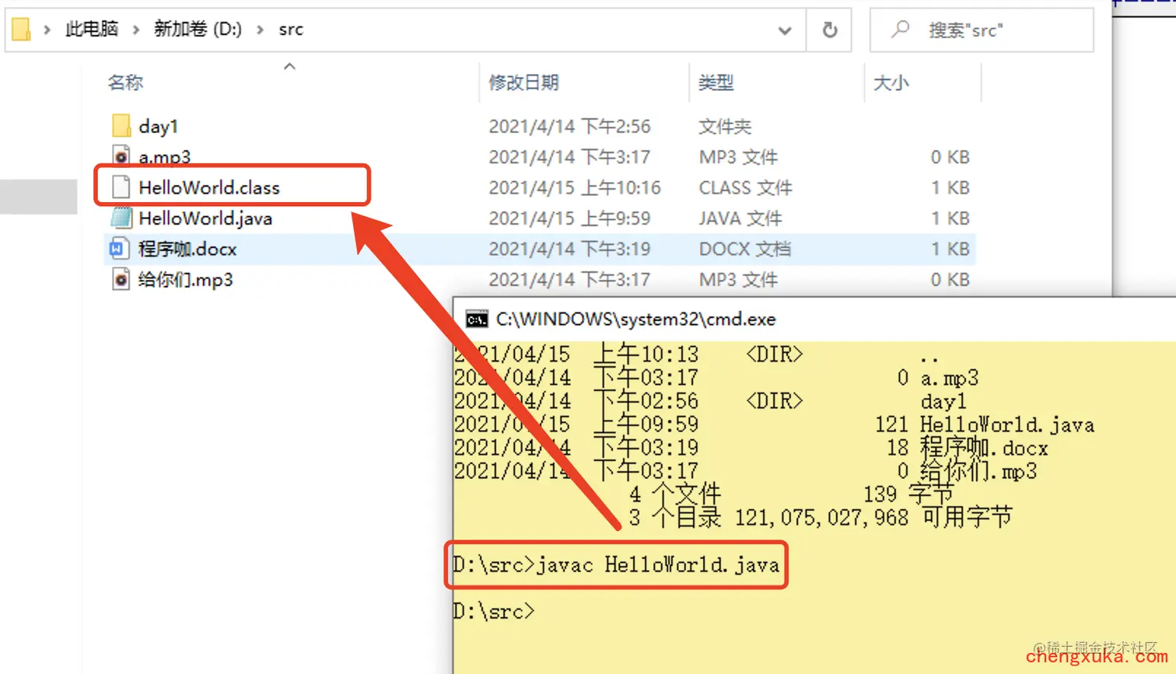Click the 文件夹 type cell of day1
1176x674 pixels.
[x=725, y=126]
